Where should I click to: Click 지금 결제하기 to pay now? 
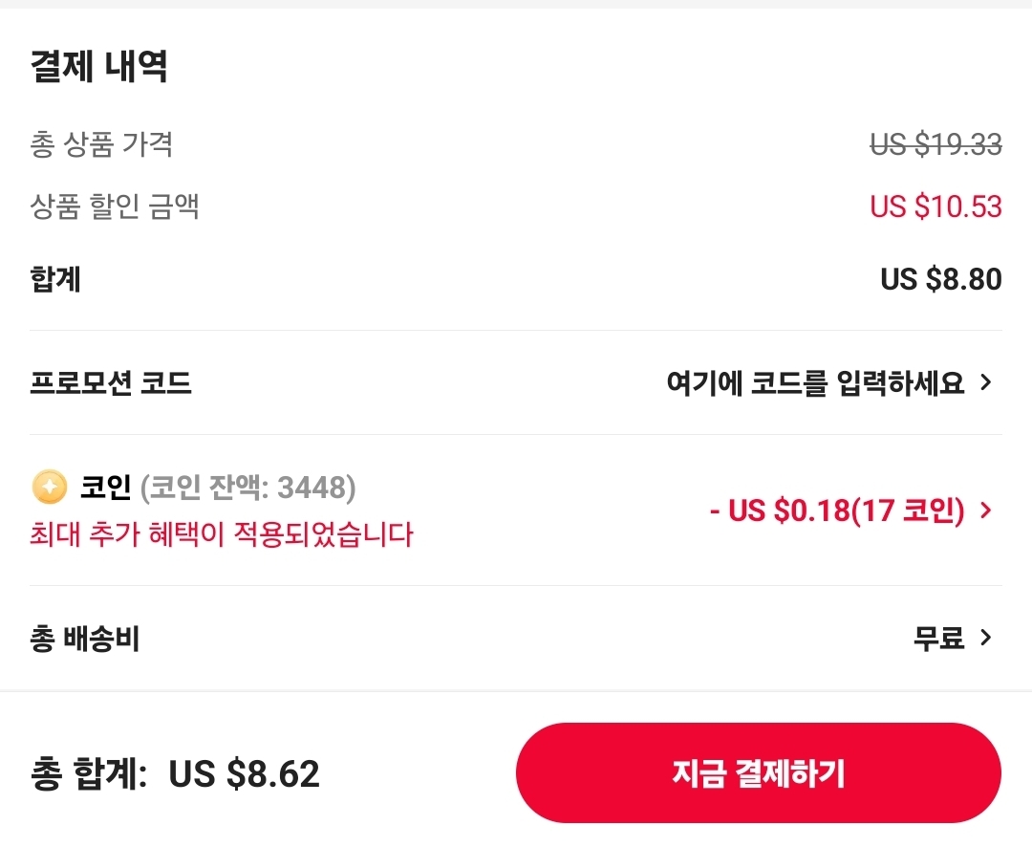click(758, 773)
